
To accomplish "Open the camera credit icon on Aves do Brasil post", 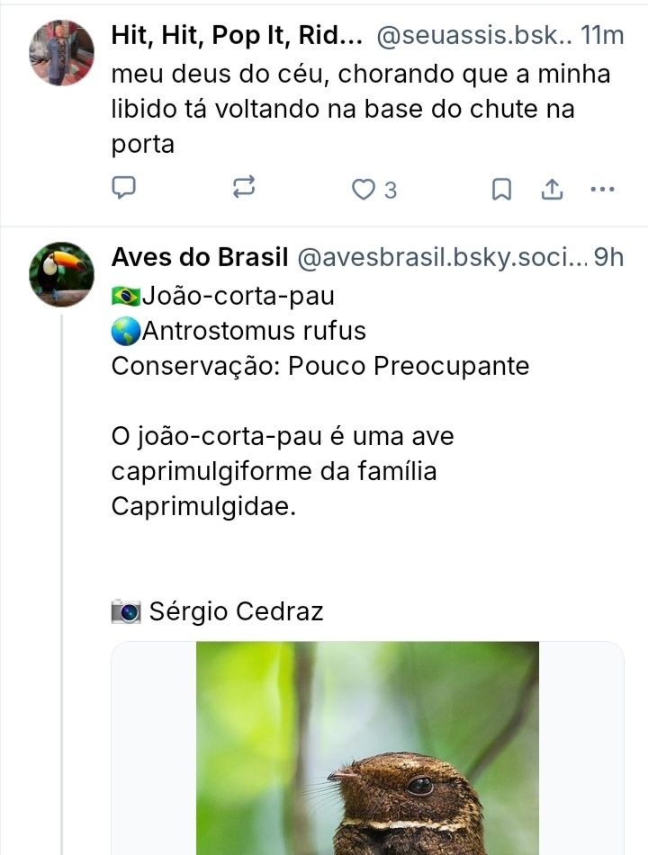I will click(x=127, y=611).
